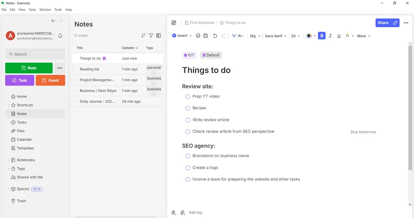Open the Edit menu
Screen dimensions: 414x218
point(13,9)
